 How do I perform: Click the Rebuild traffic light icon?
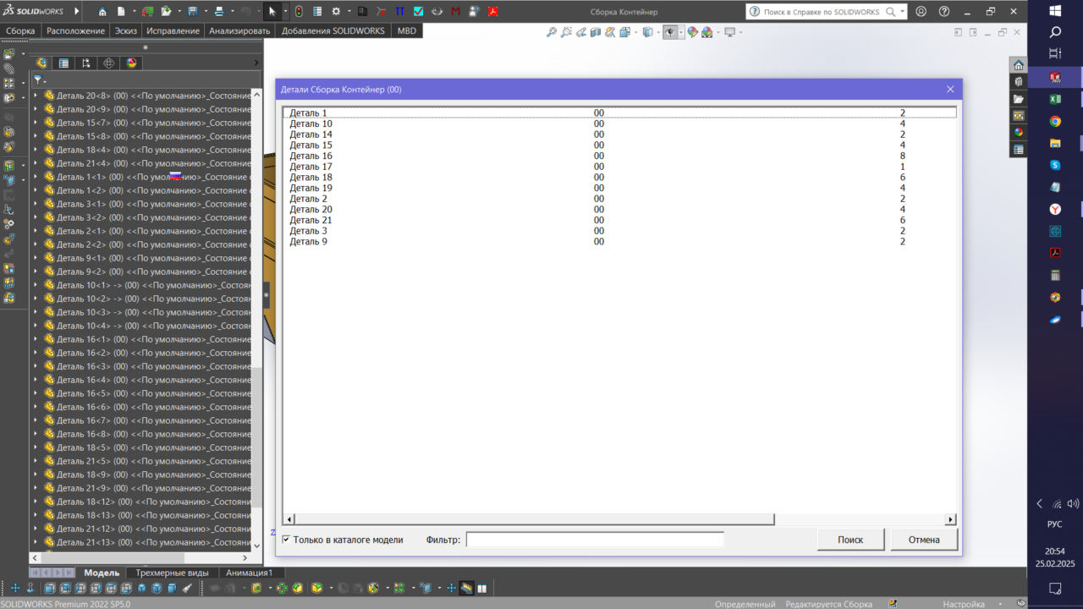pos(299,12)
